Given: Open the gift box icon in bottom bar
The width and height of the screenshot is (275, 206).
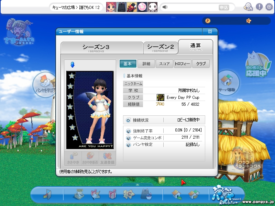Looking at the screenshot, I should 112,194.
